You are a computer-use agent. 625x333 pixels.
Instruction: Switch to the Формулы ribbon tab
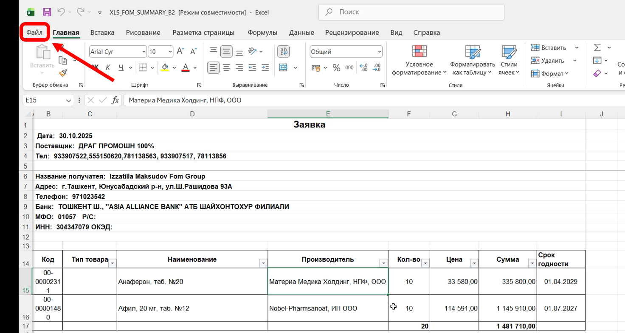262,33
